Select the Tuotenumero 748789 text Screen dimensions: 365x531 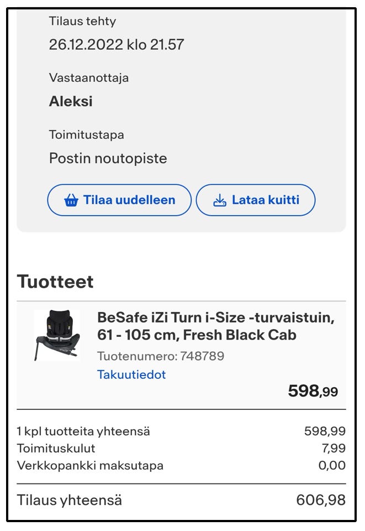tap(161, 356)
